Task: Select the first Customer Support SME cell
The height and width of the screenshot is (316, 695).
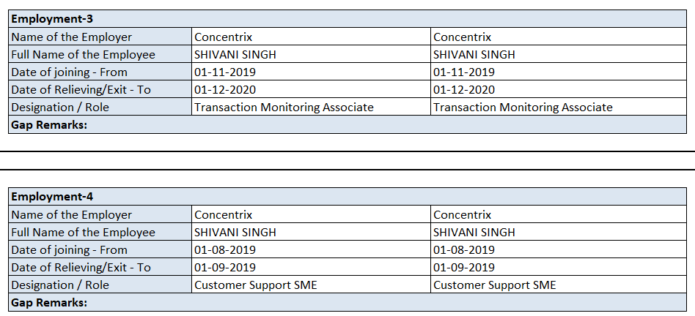Action: tap(255, 285)
